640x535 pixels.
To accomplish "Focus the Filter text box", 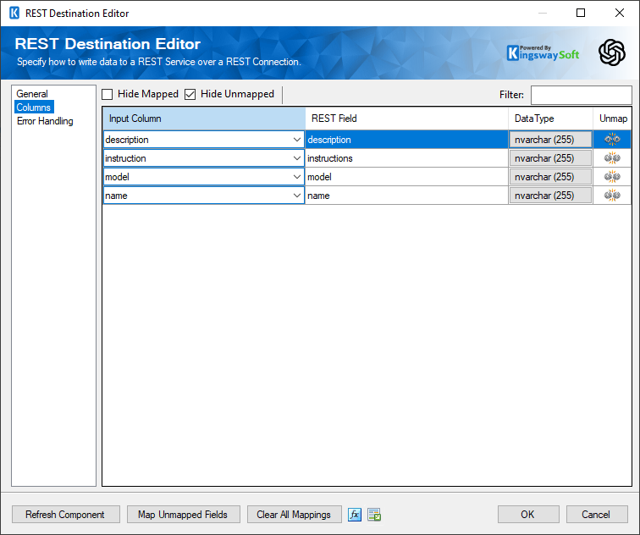I will coord(582,95).
